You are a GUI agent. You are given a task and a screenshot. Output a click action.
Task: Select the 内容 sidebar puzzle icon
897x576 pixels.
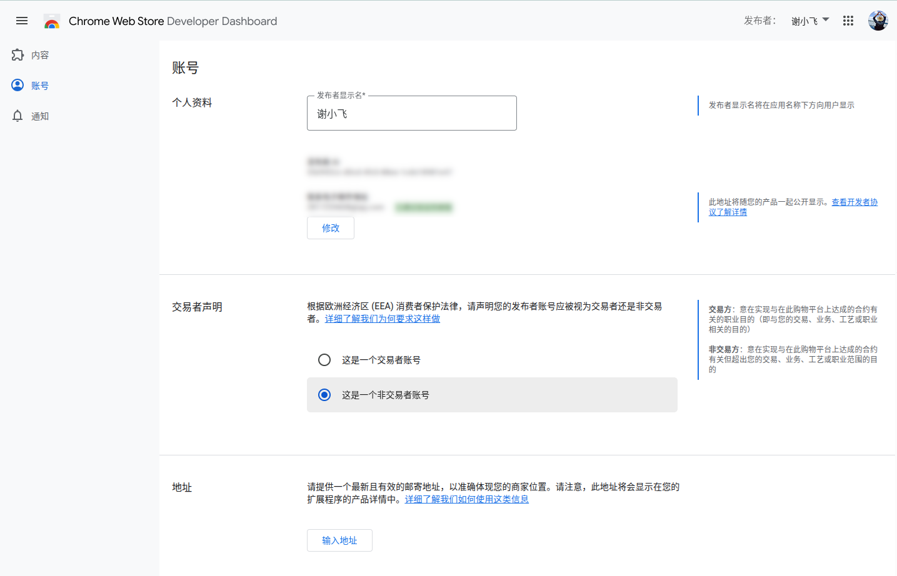pyautogui.click(x=17, y=54)
